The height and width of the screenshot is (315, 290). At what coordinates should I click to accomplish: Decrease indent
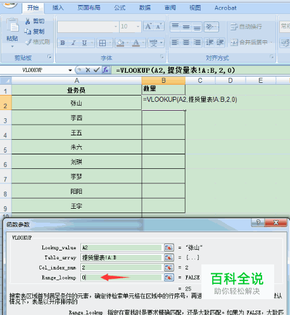pyautogui.click(x=210, y=42)
